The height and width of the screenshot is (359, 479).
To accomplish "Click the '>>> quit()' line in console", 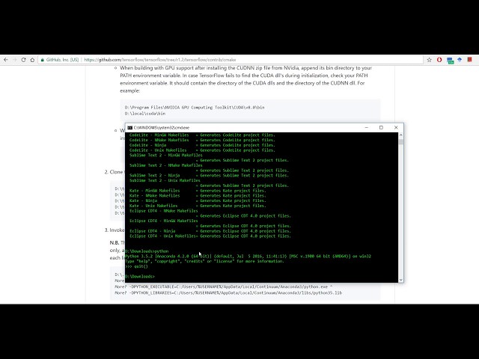I will [136, 266].
